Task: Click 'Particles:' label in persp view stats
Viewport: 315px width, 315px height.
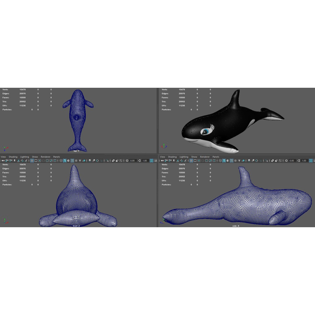Action: pos(167,110)
